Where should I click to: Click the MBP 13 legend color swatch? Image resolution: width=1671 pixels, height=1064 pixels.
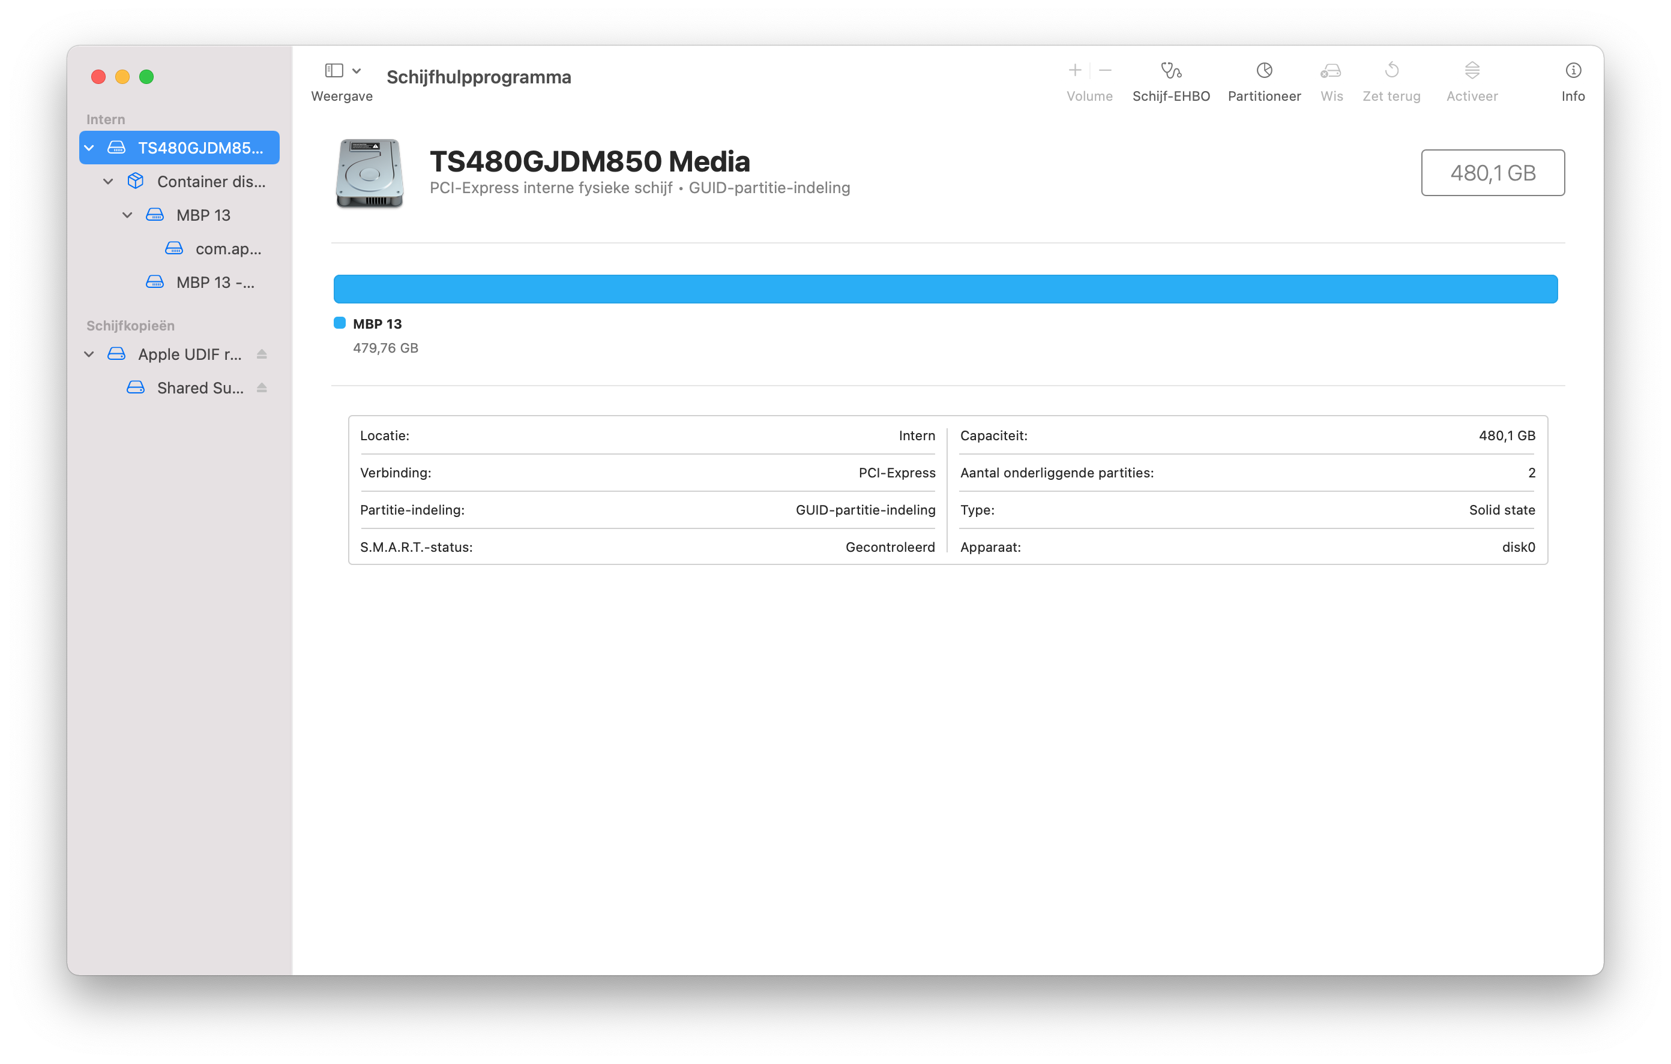(x=339, y=323)
